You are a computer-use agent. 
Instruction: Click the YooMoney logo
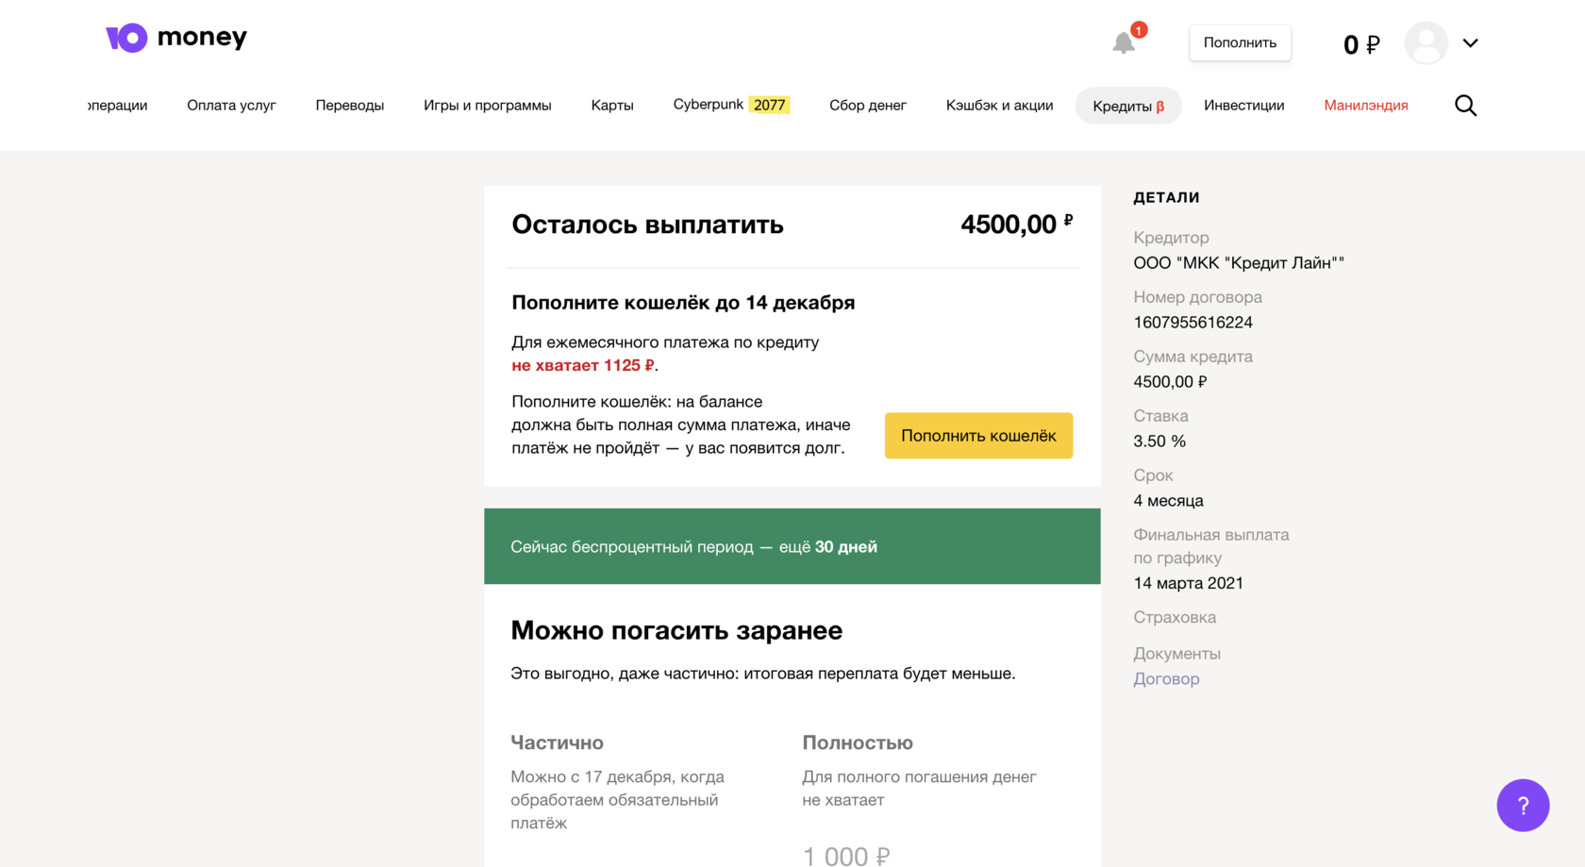[175, 37]
